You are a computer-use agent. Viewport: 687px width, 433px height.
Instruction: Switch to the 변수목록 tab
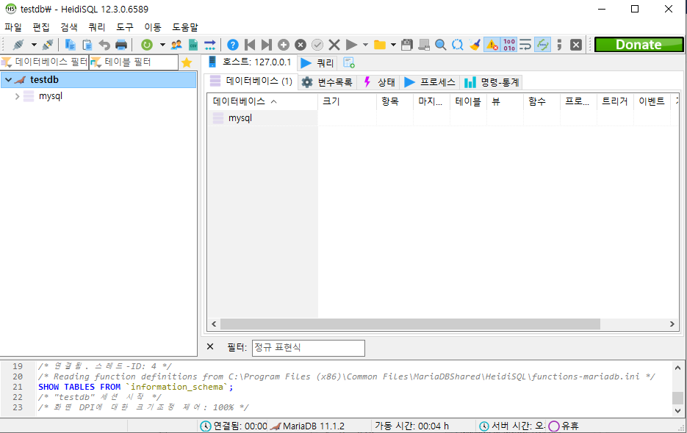tap(327, 82)
